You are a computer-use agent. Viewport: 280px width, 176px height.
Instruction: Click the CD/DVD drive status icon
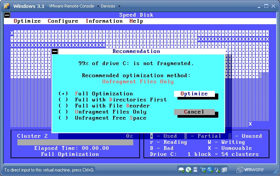pyautogui.click(x=188, y=169)
